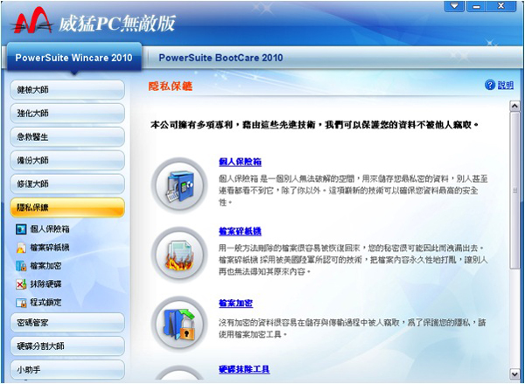Open the 檔案碎紙機 link in main panel
This screenshot has width=525, height=384.
(x=240, y=231)
